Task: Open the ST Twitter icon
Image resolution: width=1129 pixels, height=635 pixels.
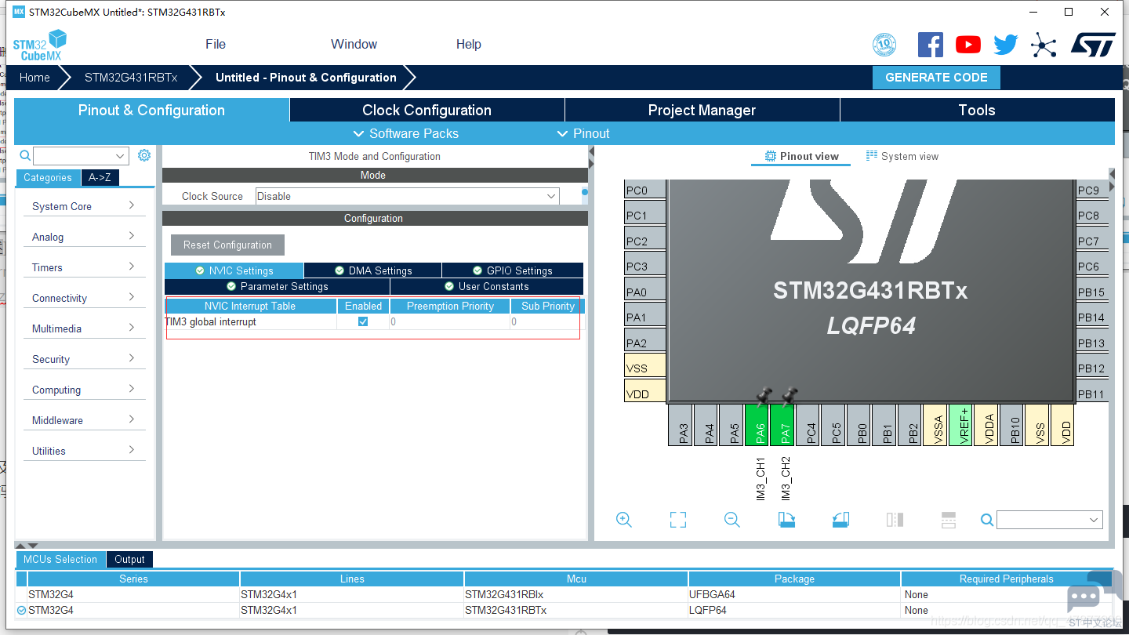Action: [1005, 45]
